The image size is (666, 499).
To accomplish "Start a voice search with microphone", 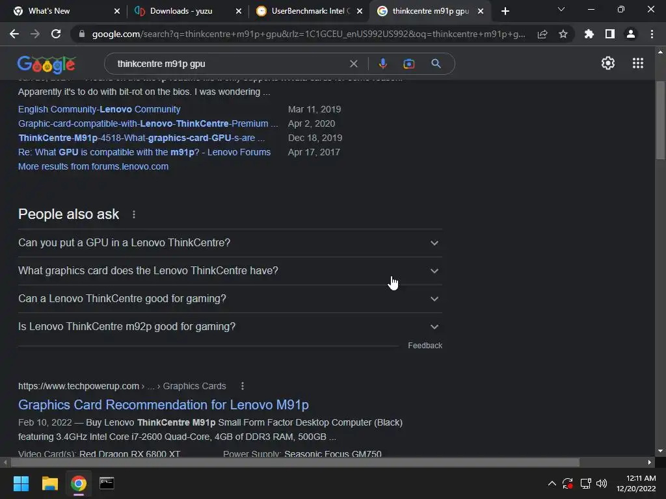I will pos(382,64).
